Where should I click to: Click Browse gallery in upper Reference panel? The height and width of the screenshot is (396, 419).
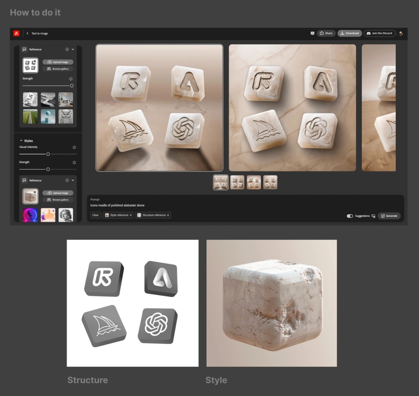[x=58, y=69]
